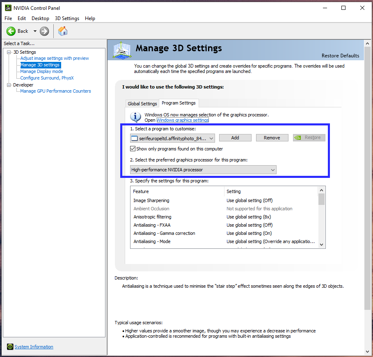373x357 pixels.
Task: Click main panel scroll down arrow
Action: pos(367,352)
